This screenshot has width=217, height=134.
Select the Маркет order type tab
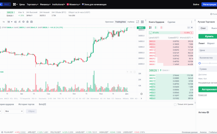[211, 44]
